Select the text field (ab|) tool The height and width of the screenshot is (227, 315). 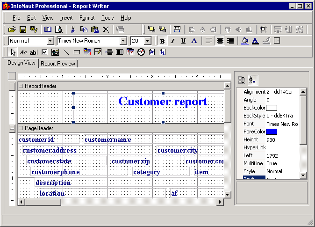(34, 52)
